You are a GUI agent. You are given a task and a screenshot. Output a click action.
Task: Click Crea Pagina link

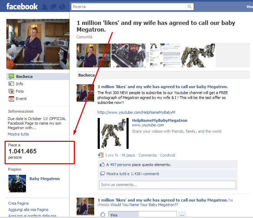[x=18, y=203]
